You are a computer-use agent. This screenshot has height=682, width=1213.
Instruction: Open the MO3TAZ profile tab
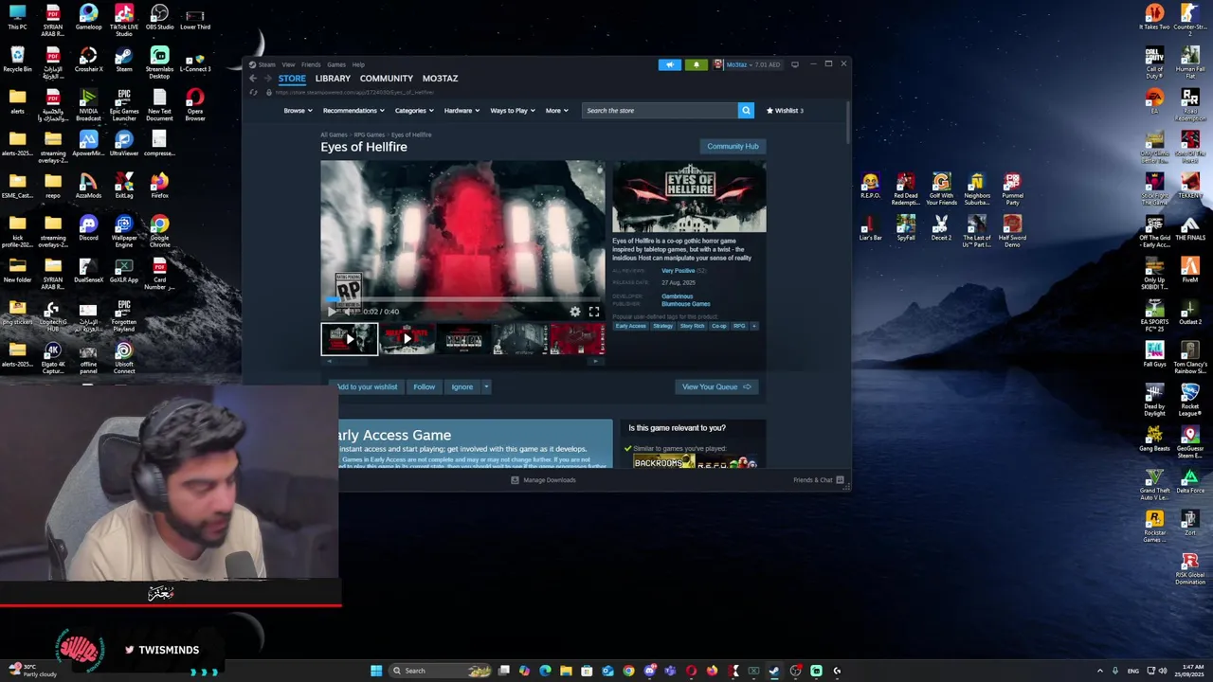pyautogui.click(x=440, y=79)
